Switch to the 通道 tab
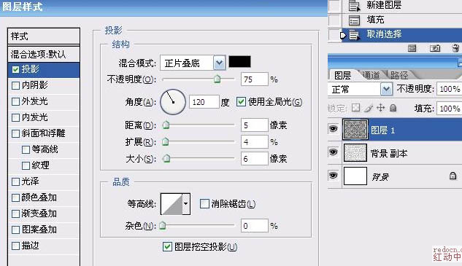The width and height of the screenshot is (462, 266). click(x=371, y=75)
